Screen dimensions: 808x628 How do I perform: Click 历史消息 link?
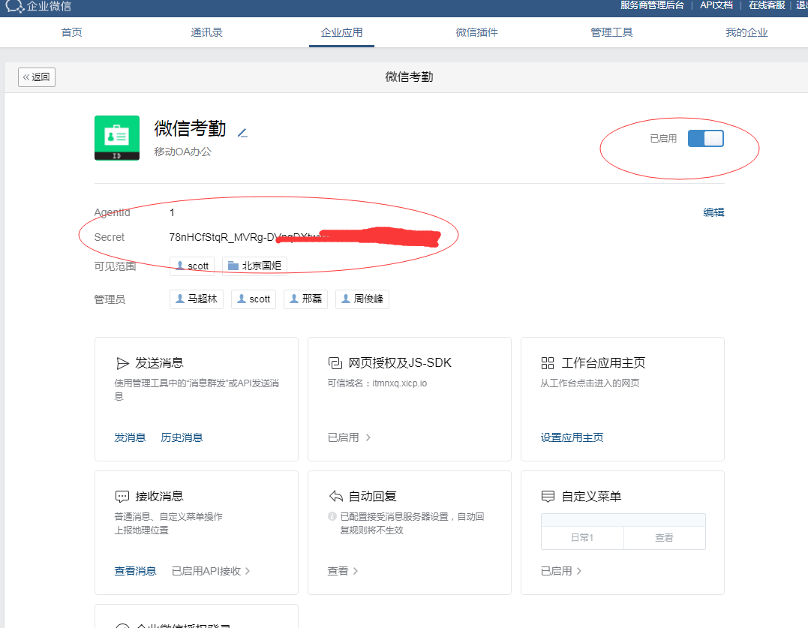[x=182, y=437]
